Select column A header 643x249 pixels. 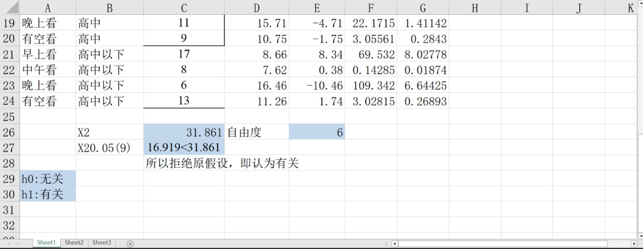click(48, 7)
